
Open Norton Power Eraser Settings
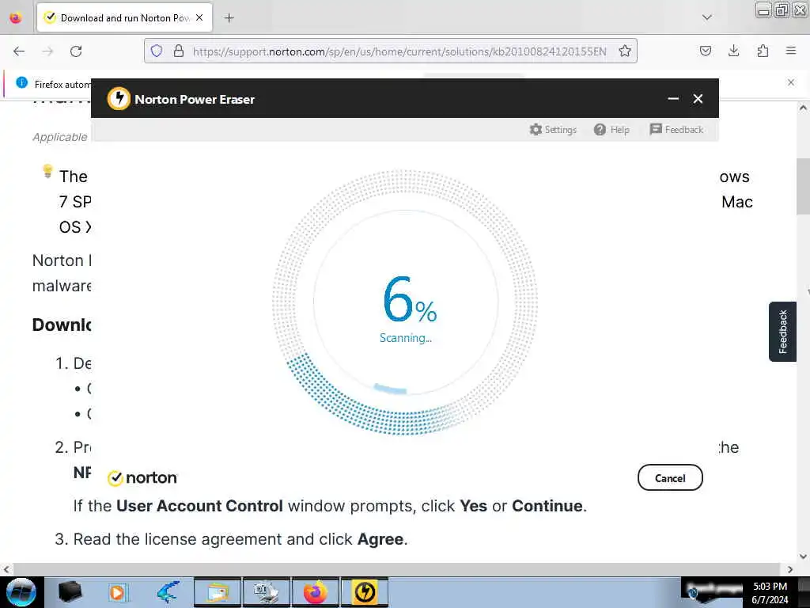tap(553, 129)
